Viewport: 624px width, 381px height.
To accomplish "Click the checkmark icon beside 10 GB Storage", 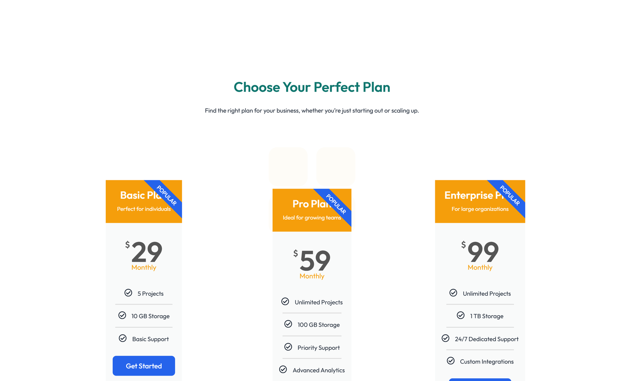I will click(x=123, y=315).
